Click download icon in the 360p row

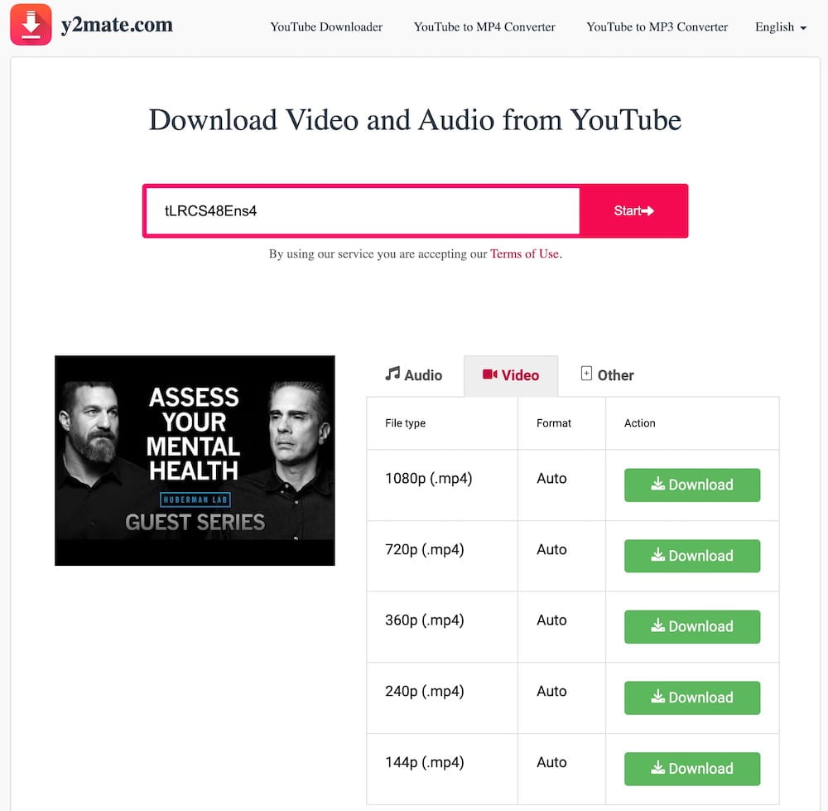coord(657,626)
